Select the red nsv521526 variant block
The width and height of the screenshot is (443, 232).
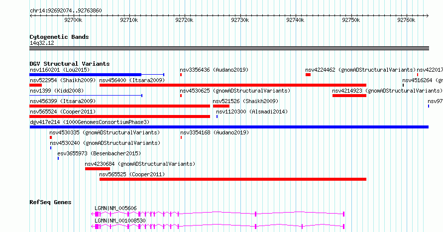(221, 106)
